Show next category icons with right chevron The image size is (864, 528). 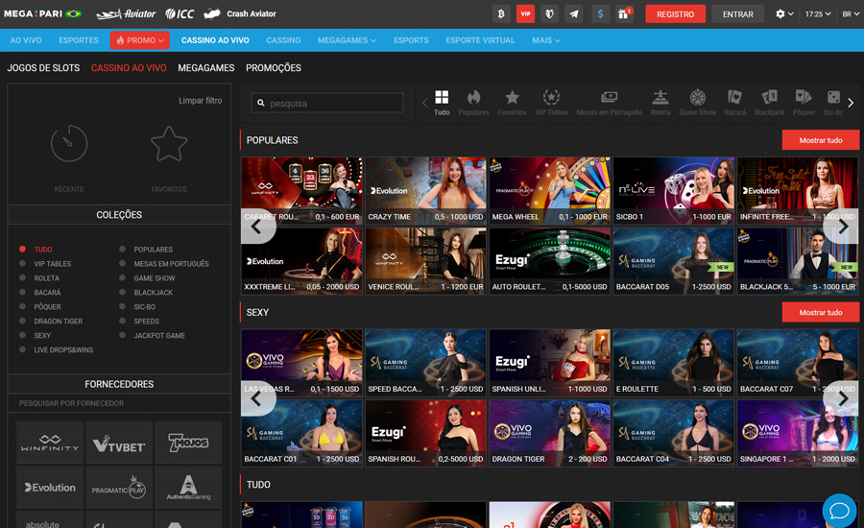[851, 103]
